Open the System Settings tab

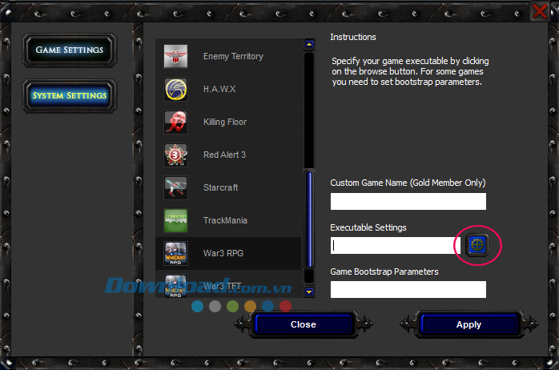point(70,95)
